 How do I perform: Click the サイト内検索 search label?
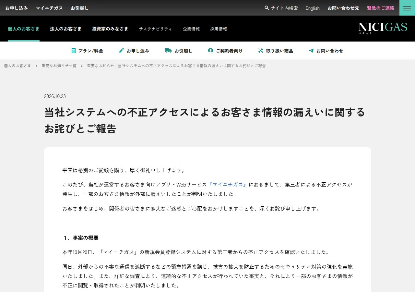click(x=284, y=8)
